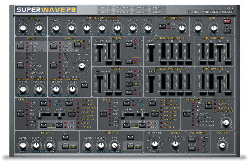Click the LFO 1 beat value 1/1 display
Screen dimensions: 249x162
click(x=51, y=126)
